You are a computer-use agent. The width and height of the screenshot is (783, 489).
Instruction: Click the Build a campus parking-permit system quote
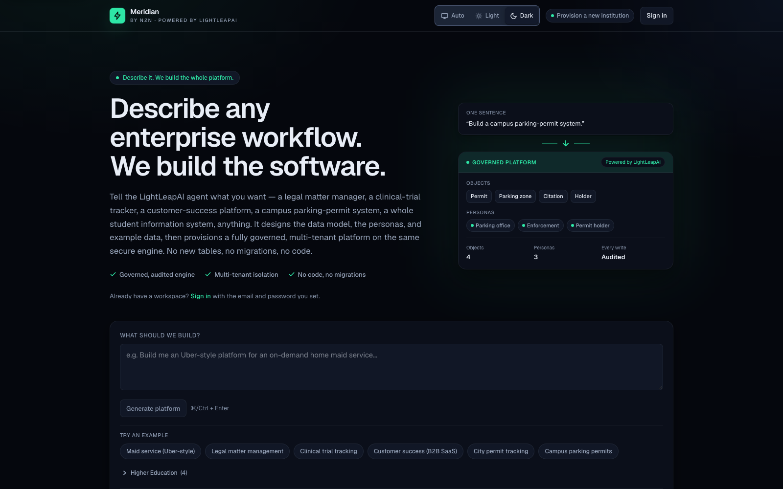click(x=525, y=124)
